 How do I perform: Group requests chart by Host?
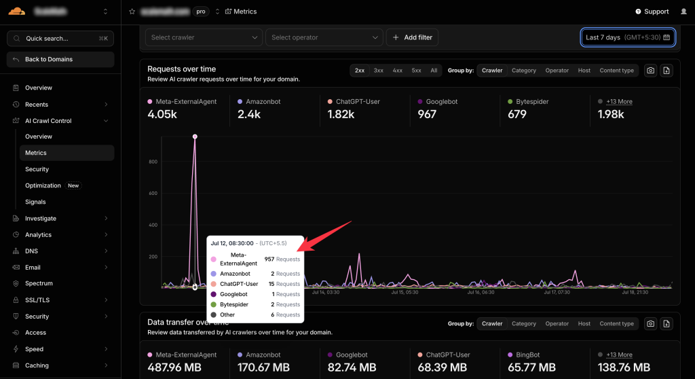(x=584, y=71)
